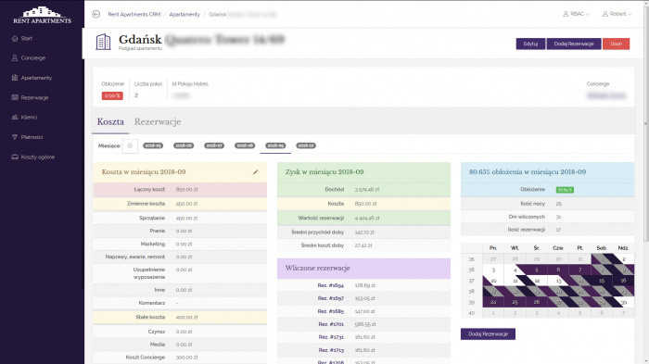Open reservation Rez. #1697
Image resolution: width=649 pixels, height=364 pixels.
click(331, 298)
